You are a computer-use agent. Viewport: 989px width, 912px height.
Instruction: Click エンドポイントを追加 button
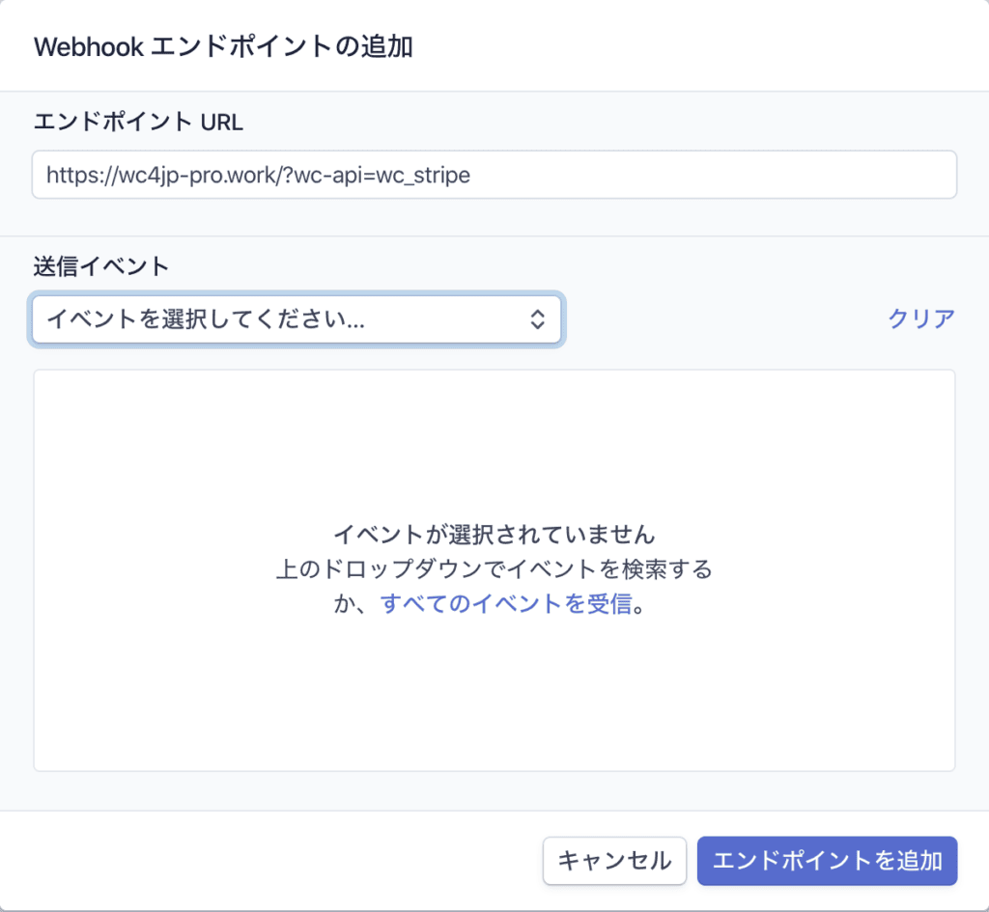tap(827, 860)
